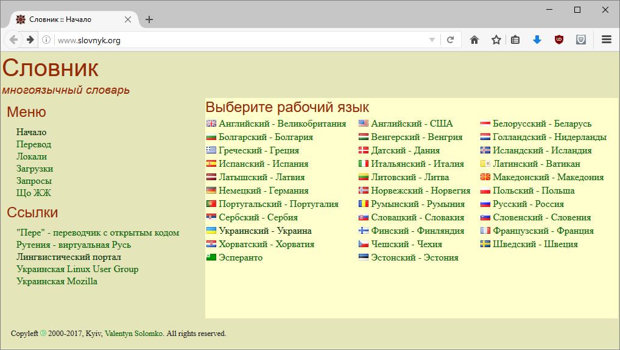
Task: Open the Downloads arrow icon
Action: coord(537,40)
